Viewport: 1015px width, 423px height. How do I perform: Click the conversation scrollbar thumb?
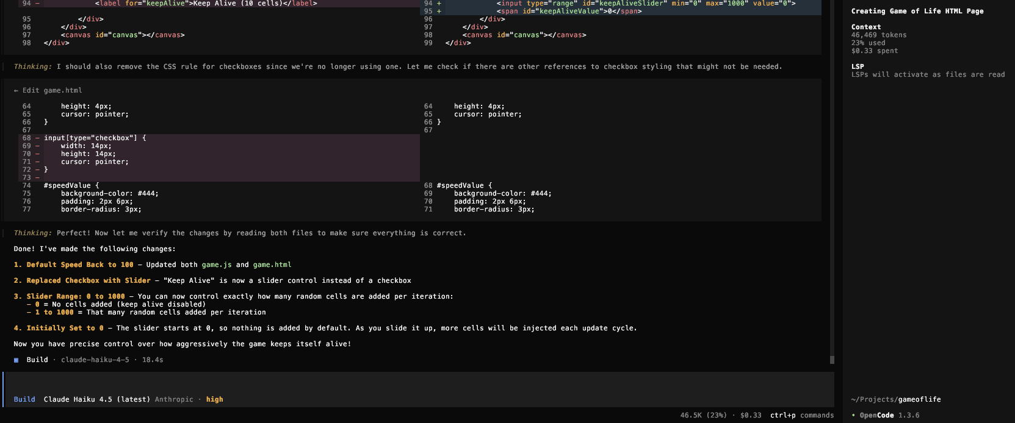pyautogui.click(x=832, y=360)
